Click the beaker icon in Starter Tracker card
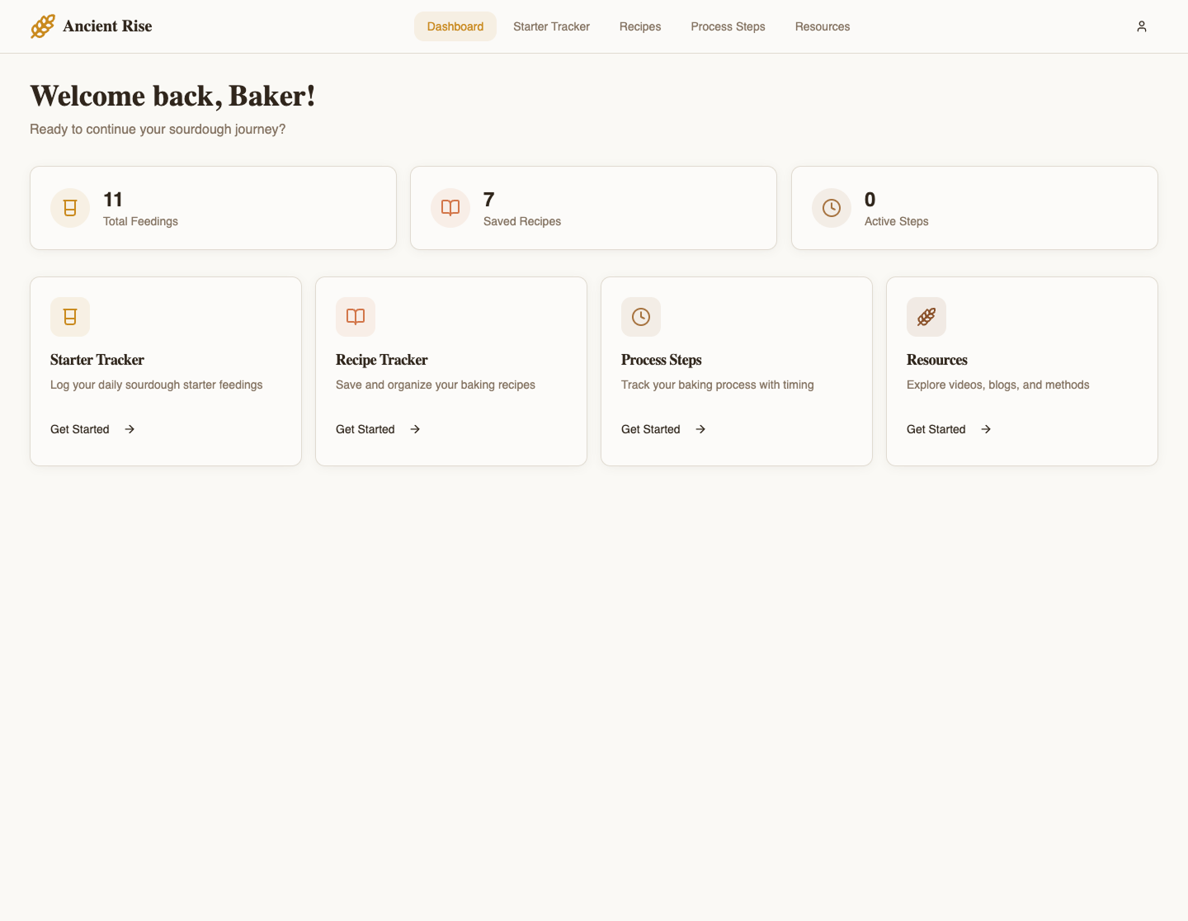 click(70, 317)
